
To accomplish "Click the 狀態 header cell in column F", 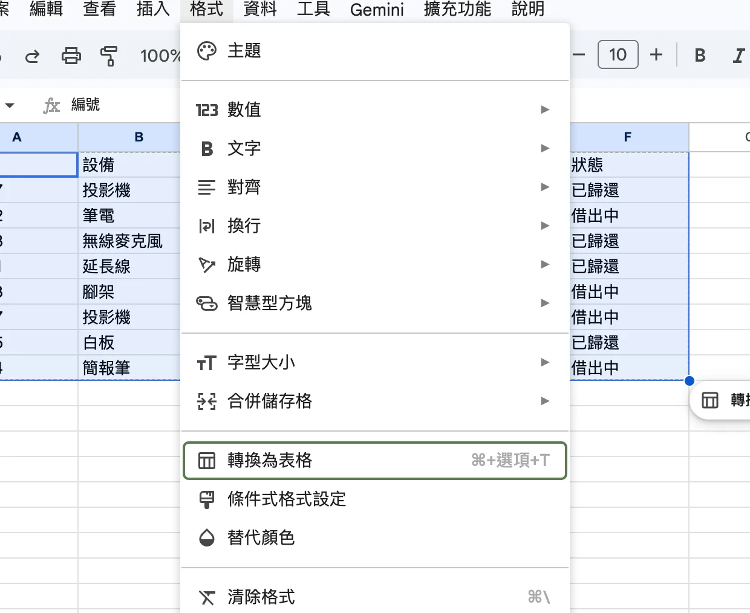I will click(x=629, y=164).
